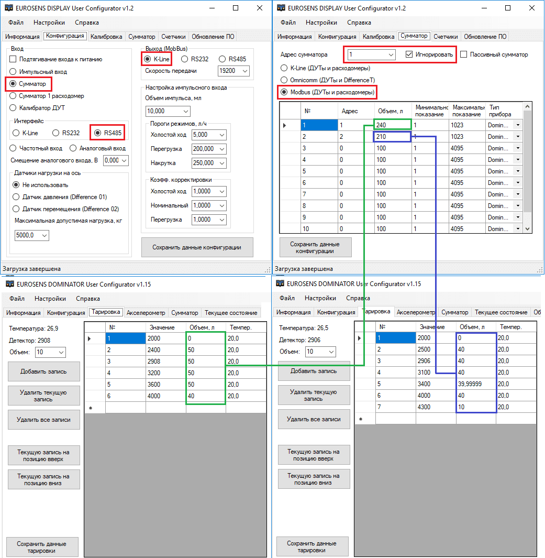This screenshot has height=558, width=545.
Task: Open 'Объем' dropdown in bottom-left DOMINATOR window
Action: click(61, 352)
